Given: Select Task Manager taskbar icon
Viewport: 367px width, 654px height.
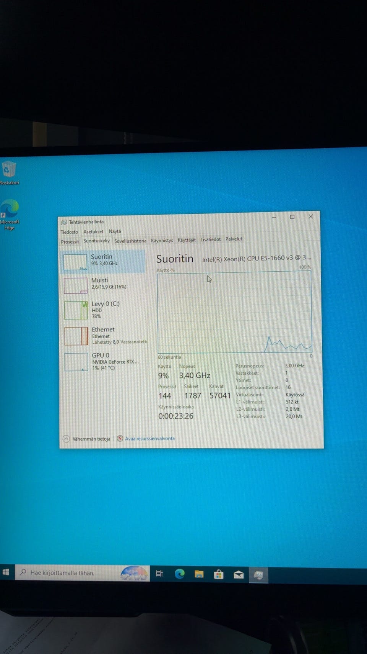Looking at the screenshot, I should 258,575.
